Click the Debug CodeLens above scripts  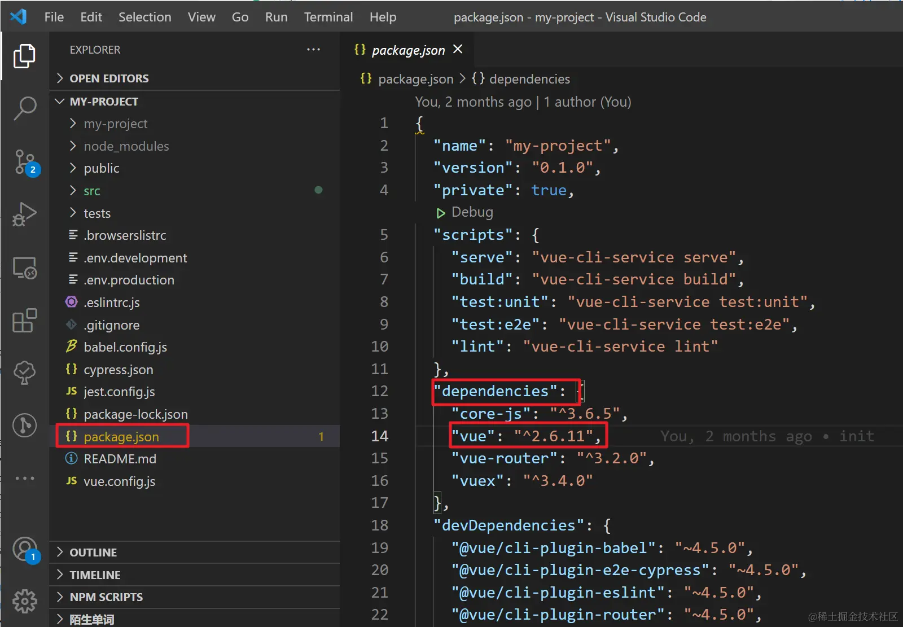465,212
